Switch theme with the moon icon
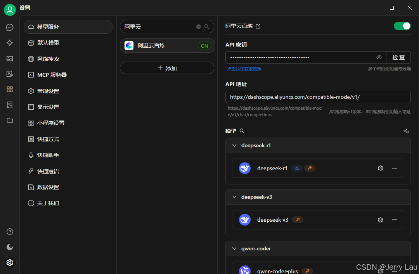The image size is (419, 274). tap(10, 247)
